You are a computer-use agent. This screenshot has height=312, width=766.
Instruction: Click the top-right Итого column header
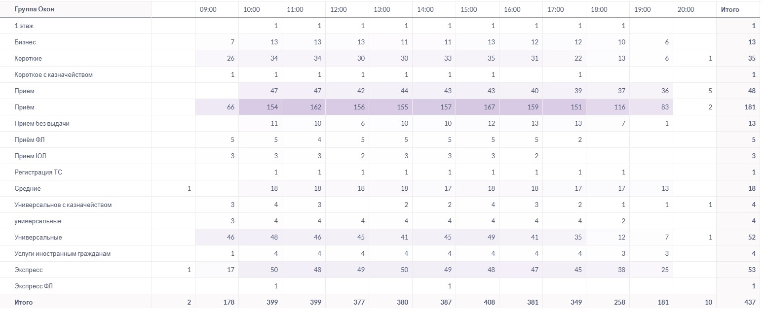[730, 9]
